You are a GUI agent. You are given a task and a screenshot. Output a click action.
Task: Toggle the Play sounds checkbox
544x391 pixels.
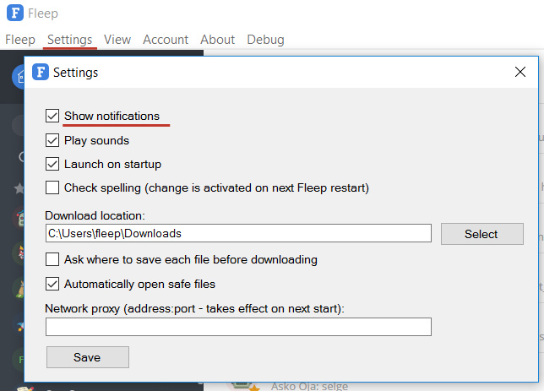pyautogui.click(x=52, y=140)
